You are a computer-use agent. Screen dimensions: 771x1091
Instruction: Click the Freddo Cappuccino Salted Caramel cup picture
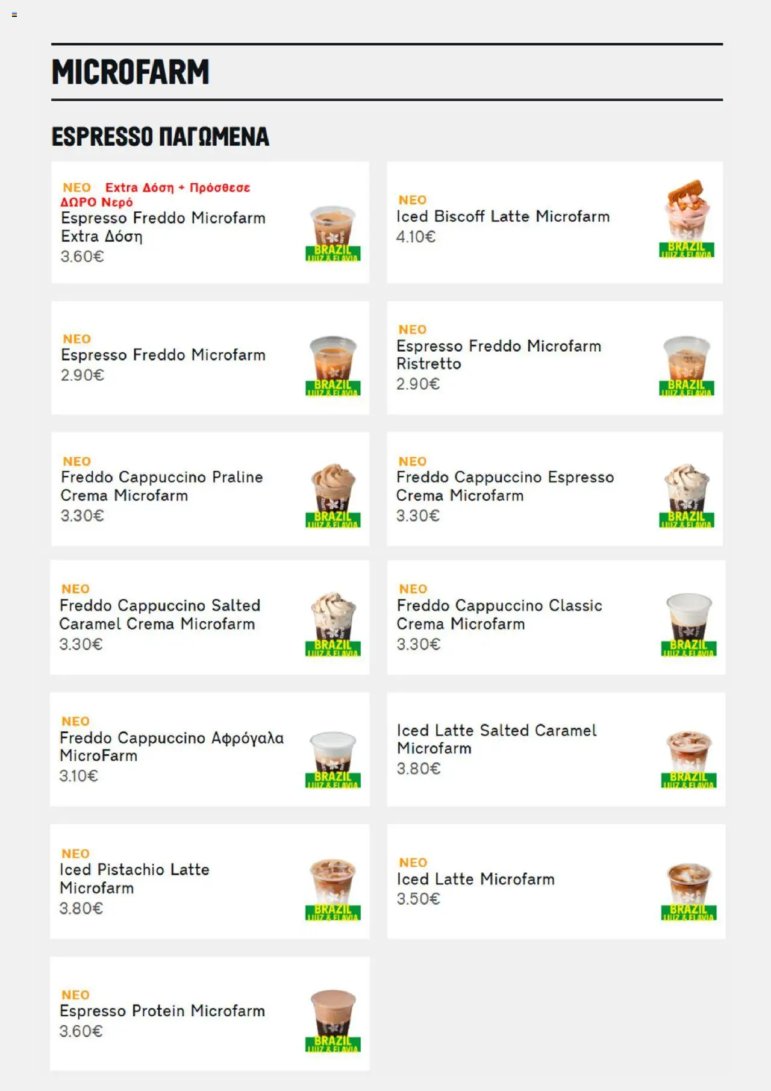[x=333, y=624]
